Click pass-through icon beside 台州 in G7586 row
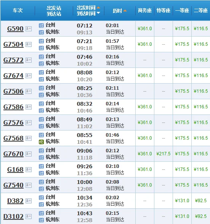Image resolution: width=210 pixels, height=224 pixels. click(x=42, y=104)
